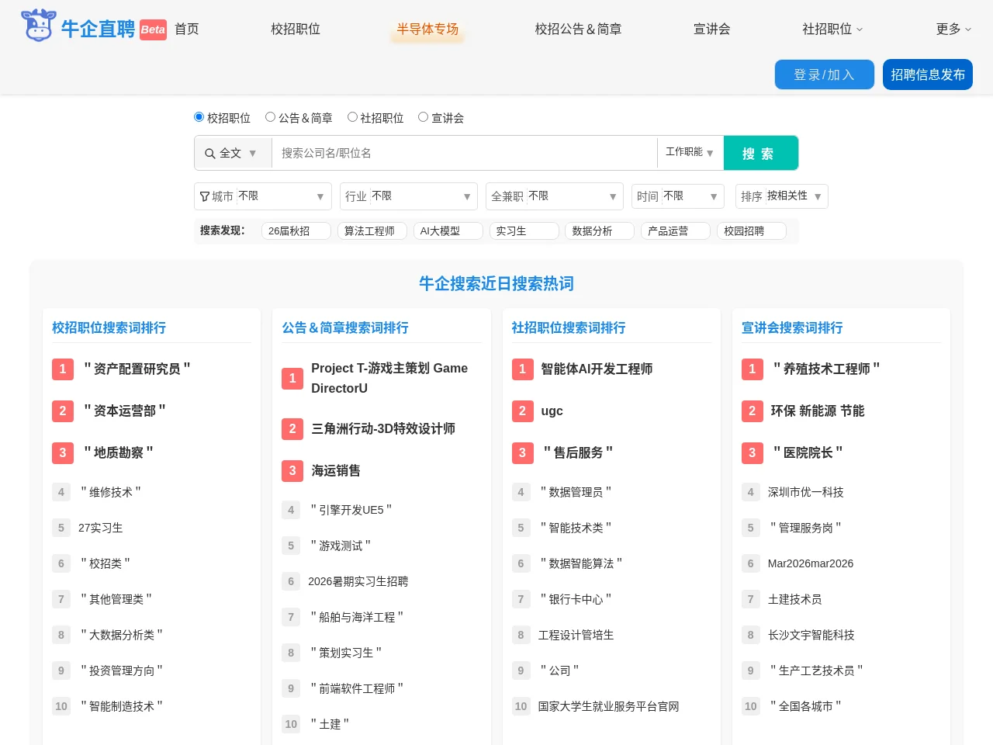Expand the 全兼职 filter dropdown
The image size is (993, 745).
555,196
